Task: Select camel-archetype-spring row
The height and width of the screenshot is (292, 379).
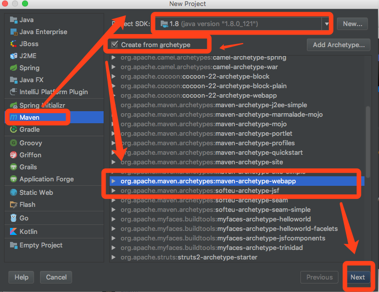Action: 237,58
